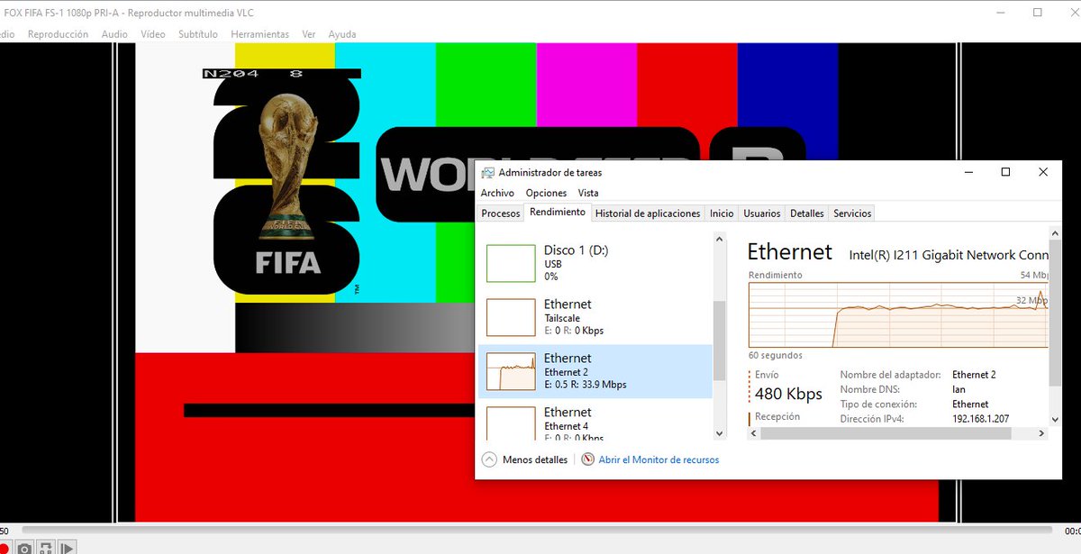Click details pane vertical scrollbar down arrow
This screenshot has height=554, width=1081.
pos(1057,418)
